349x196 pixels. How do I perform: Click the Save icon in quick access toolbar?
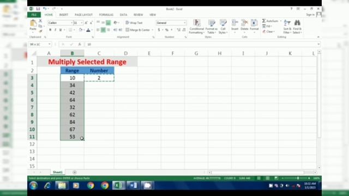coord(38,9)
